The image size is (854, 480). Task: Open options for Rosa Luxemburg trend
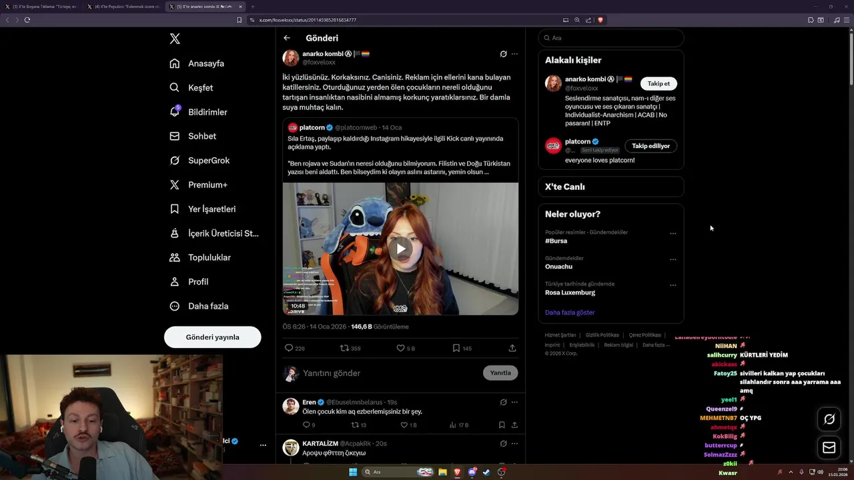(673, 285)
